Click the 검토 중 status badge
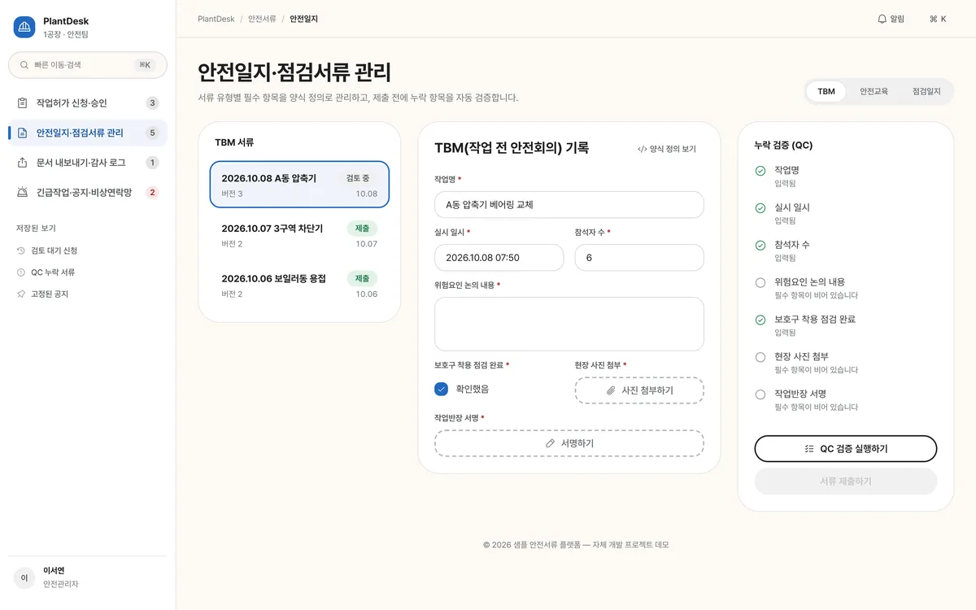The height and width of the screenshot is (610, 976). pos(357,178)
